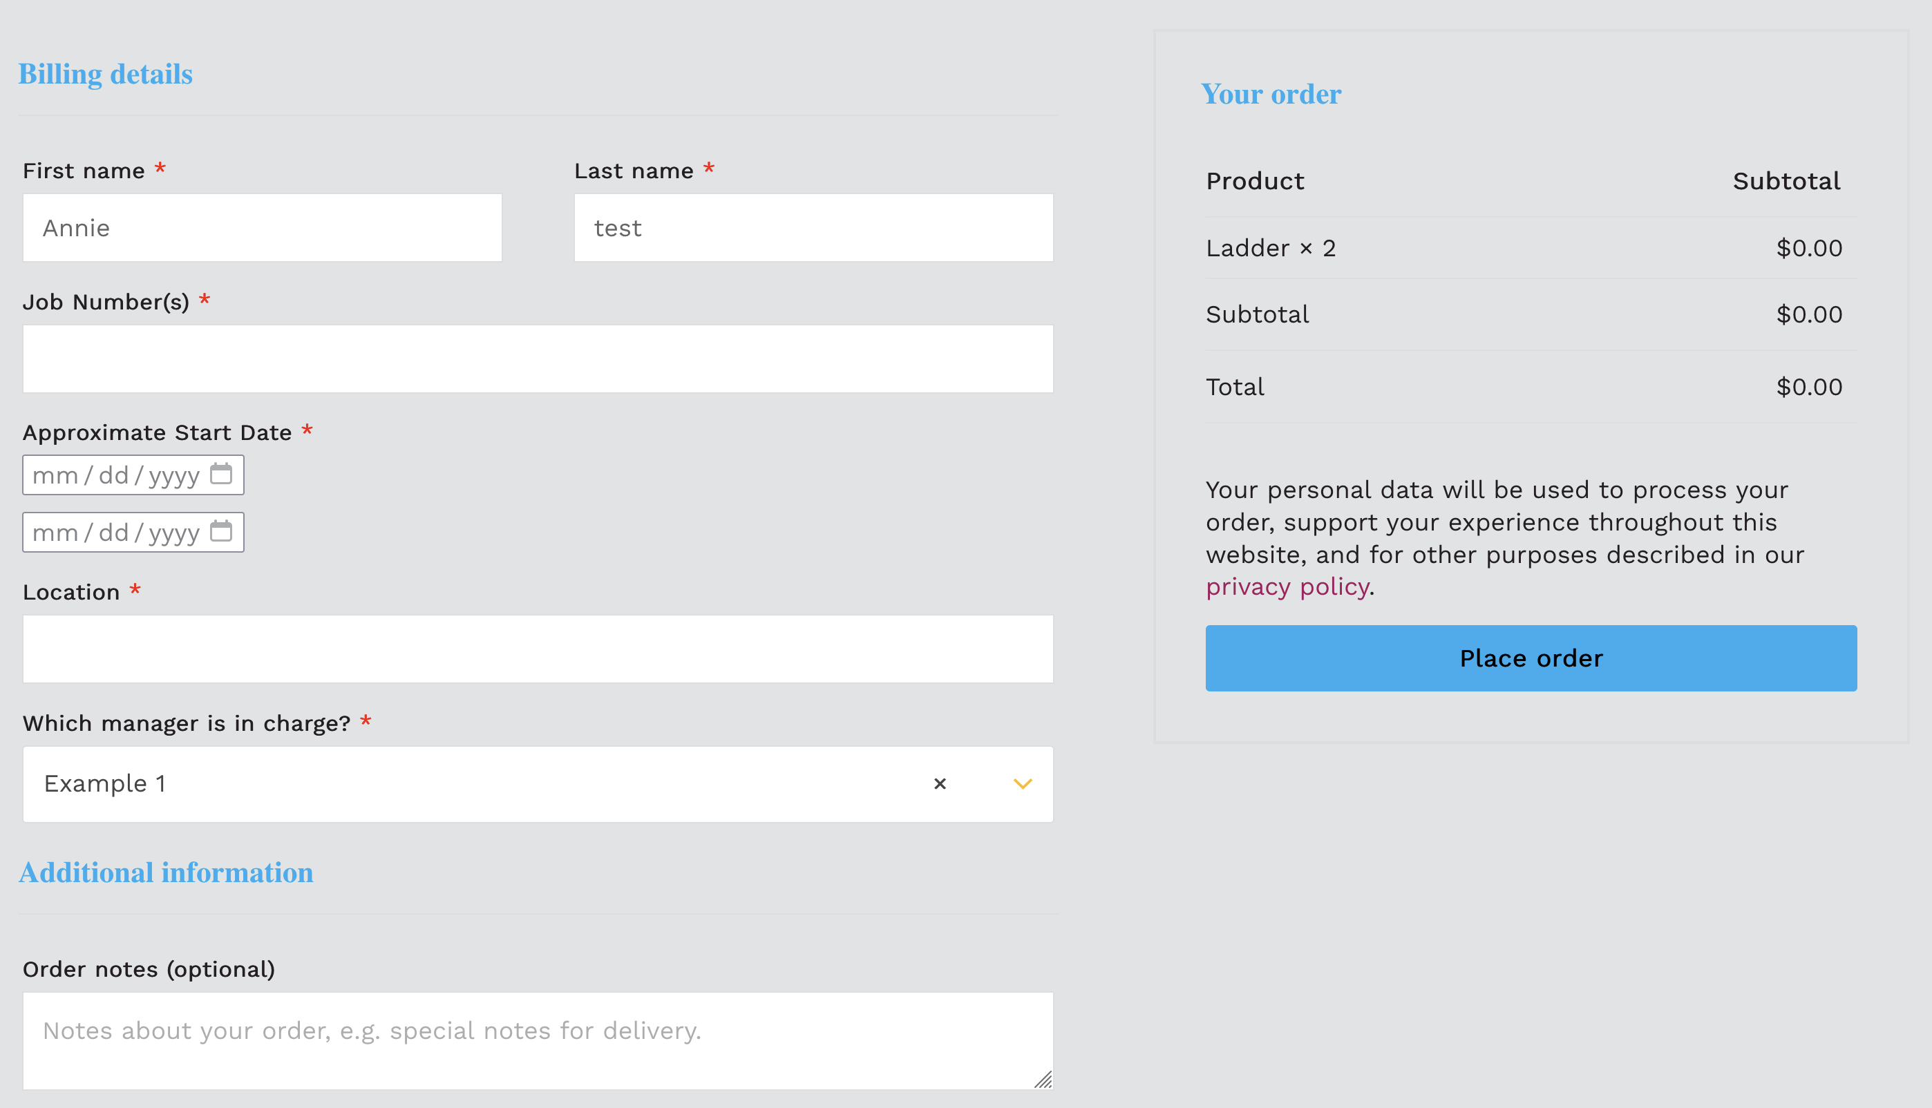The height and width of the screenshot is (1108, 1932).
Task: Grab the Order notes resize handle
Action: (1043, 1079)
